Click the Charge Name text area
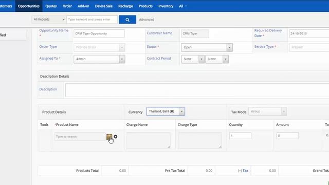The height and width of the screenshot is (185, 329). tap(149, 140)
